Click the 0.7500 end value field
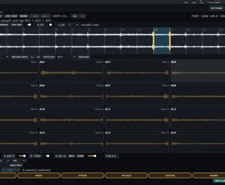Viewport: 225px width, 185px height. pyautogui.click(x=35, y=156)
